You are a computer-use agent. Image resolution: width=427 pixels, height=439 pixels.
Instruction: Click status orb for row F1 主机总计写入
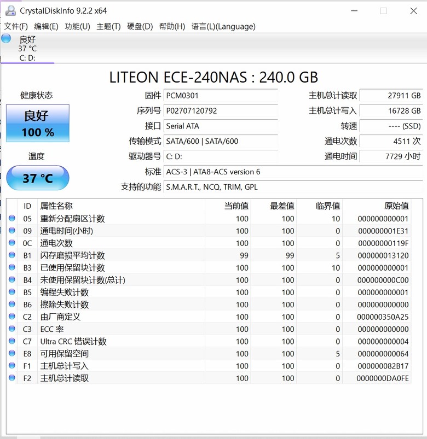click(x=12, y=365)
